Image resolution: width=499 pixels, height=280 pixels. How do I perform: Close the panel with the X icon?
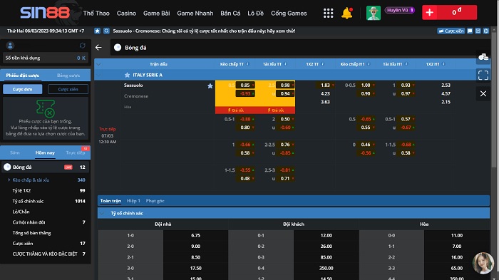(x=483, y=93)
